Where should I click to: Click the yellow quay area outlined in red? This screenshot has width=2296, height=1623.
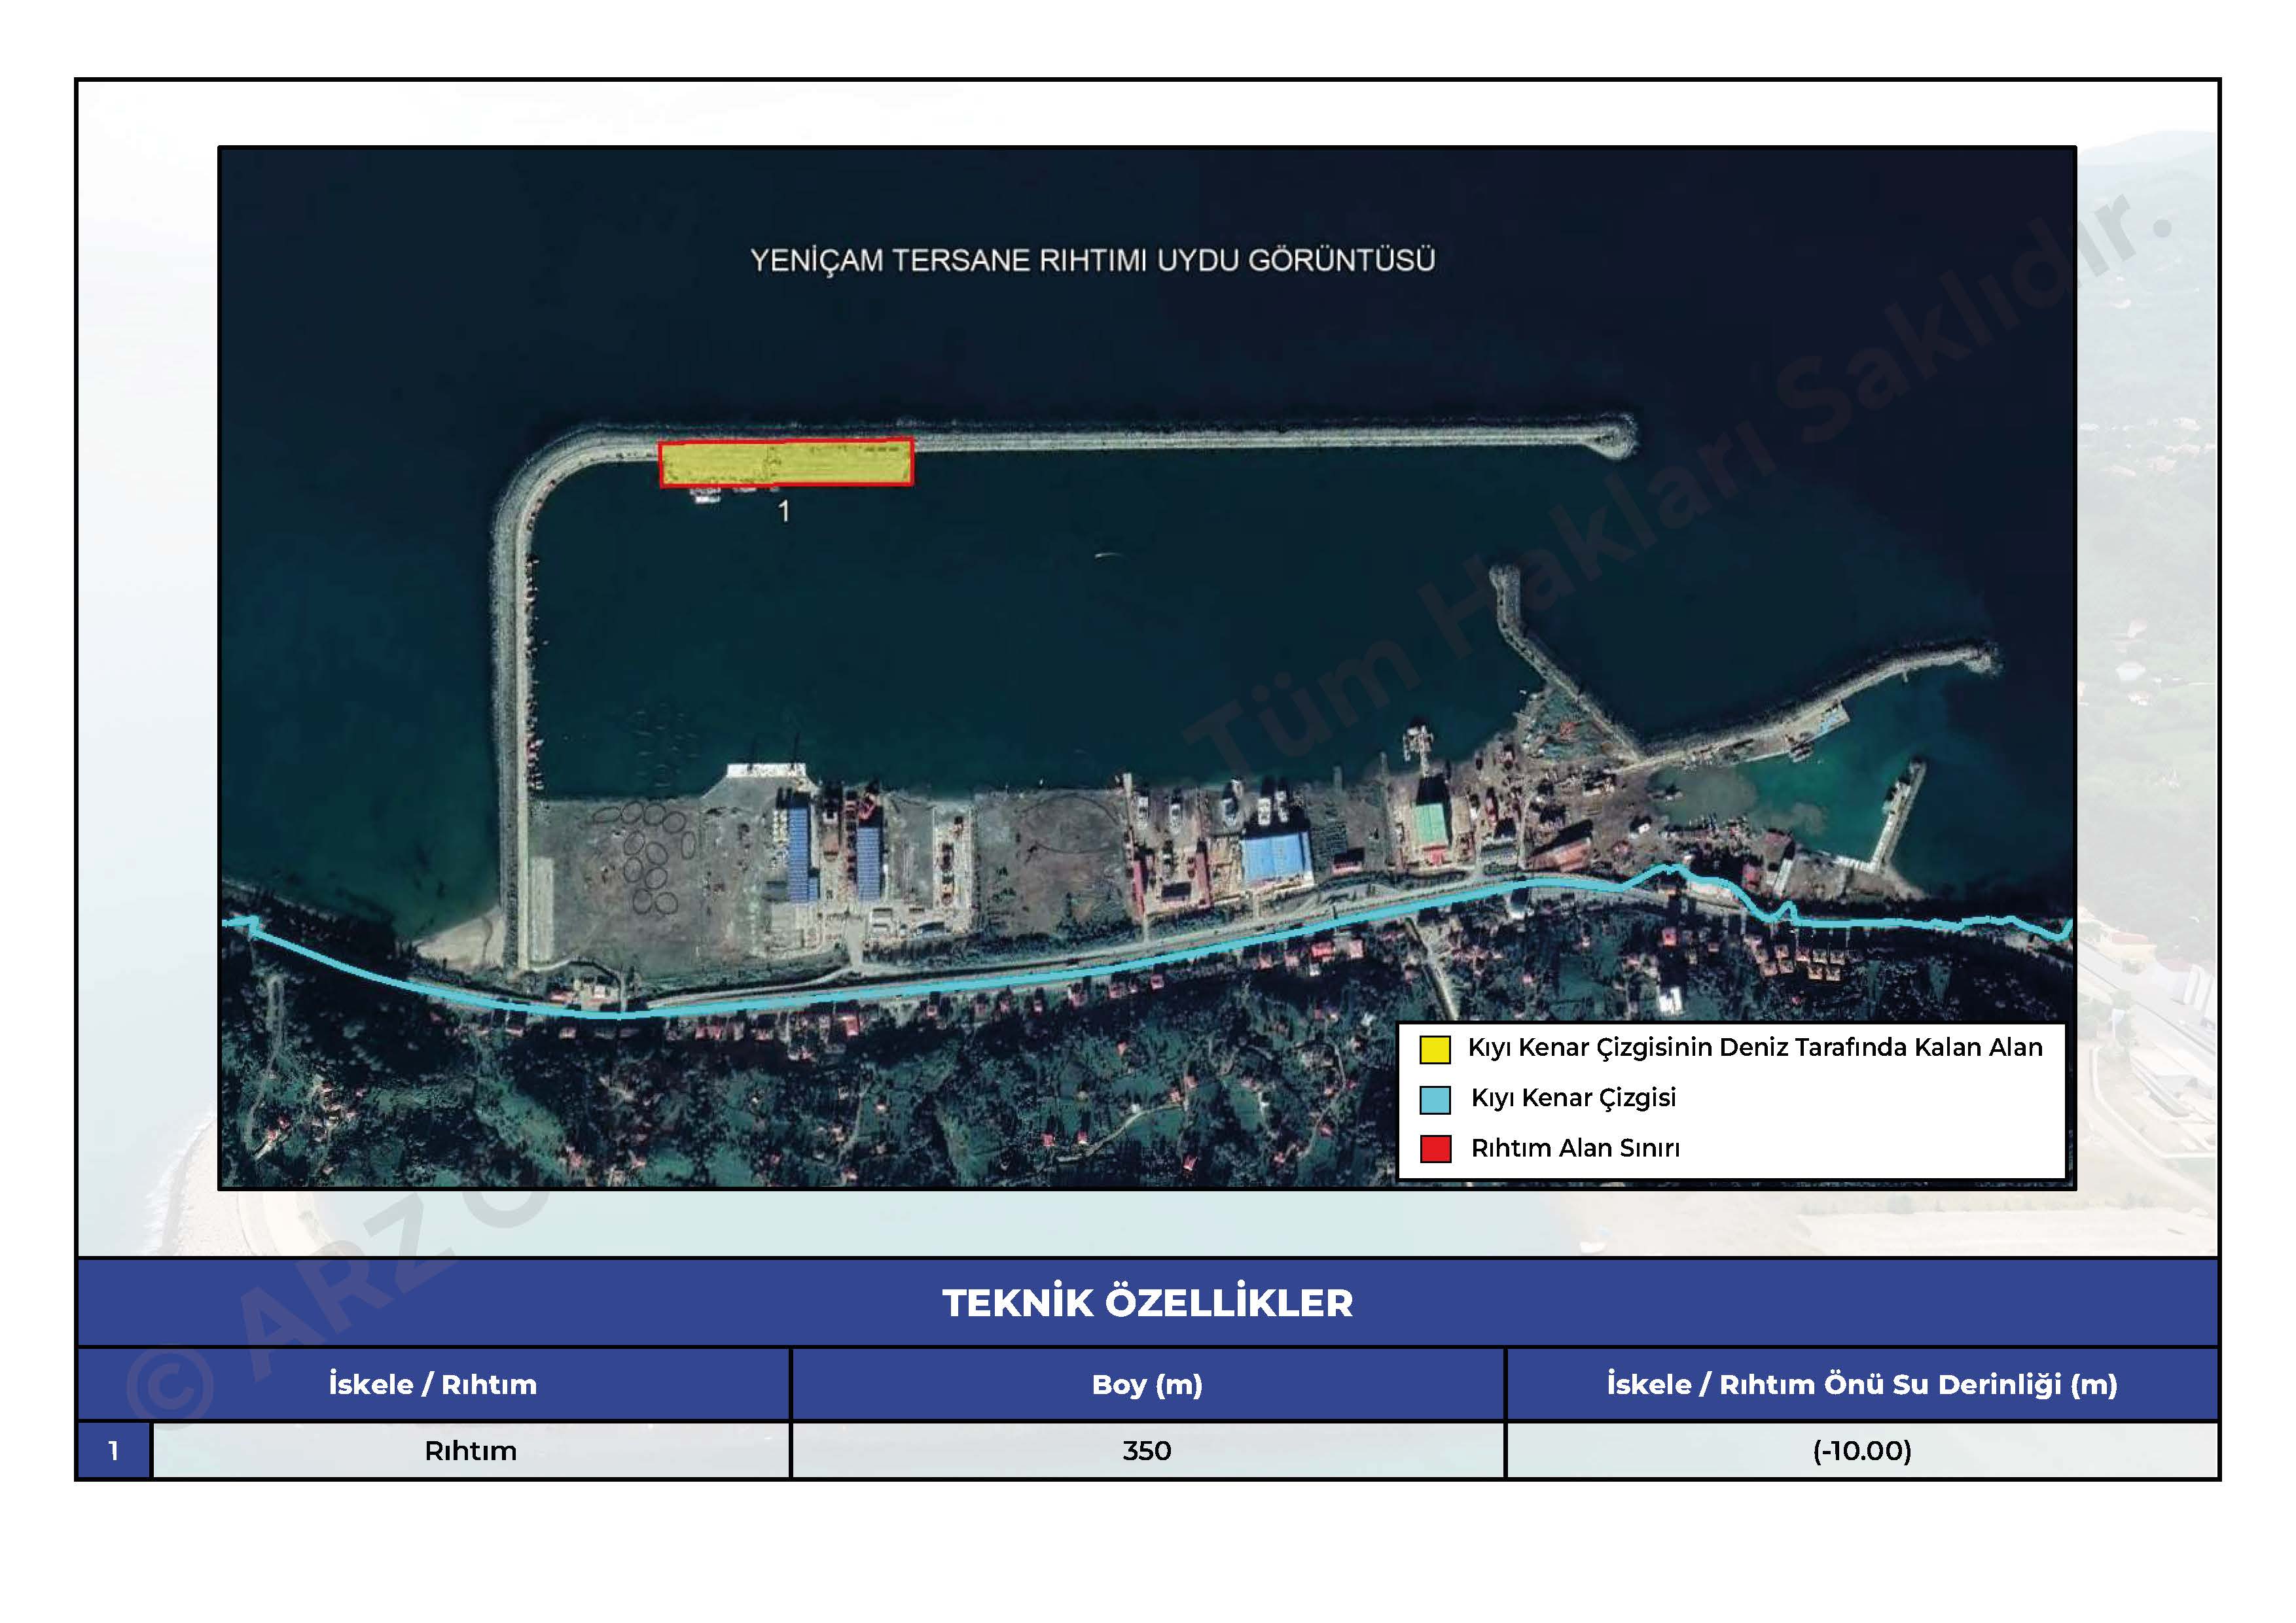[x=785, y=462]
